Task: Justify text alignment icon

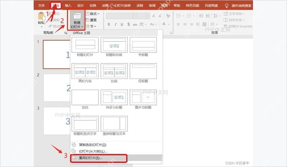Action: click(x=198, y=24)
